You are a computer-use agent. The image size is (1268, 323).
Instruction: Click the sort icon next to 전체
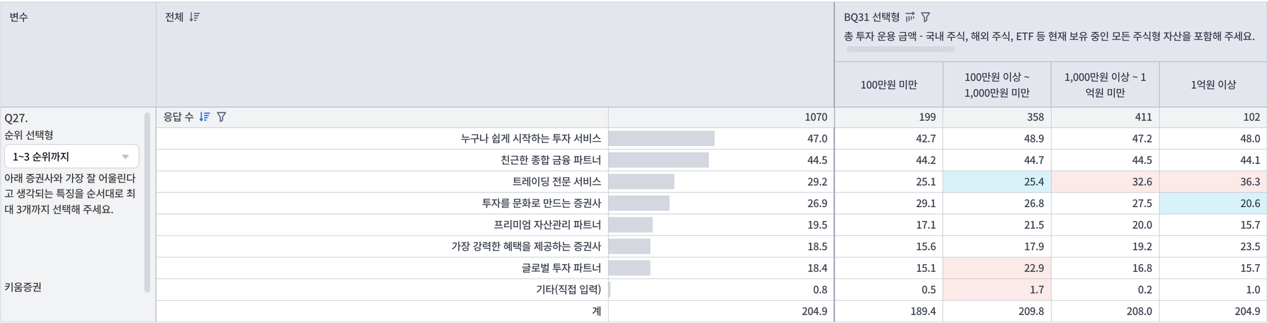click(x=194, y=17)
